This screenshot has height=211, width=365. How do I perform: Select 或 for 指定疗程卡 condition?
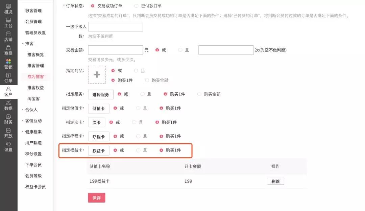coord(115,136)
